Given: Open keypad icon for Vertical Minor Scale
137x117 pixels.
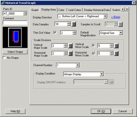Looking at the screenshot, I should click(116, 46).
